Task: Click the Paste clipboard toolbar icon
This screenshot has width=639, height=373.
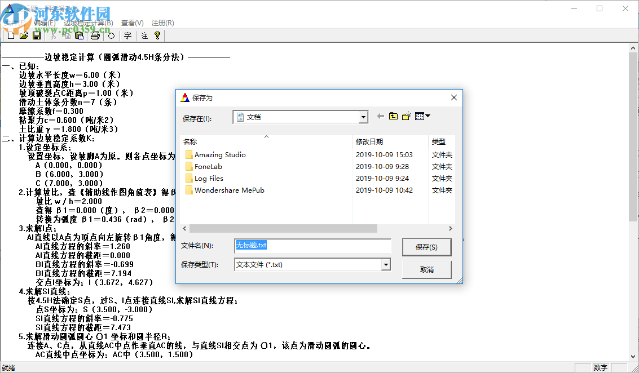Action: tap(79, 36)
